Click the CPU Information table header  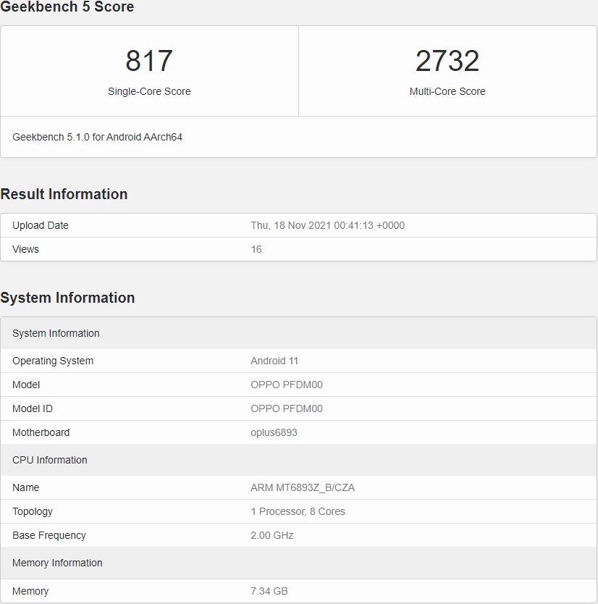point(49,460)
